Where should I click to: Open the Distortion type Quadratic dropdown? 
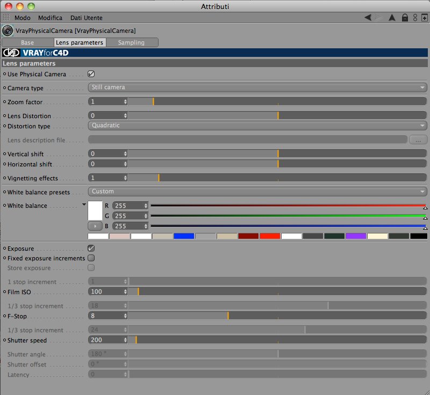tap(257, 126)
